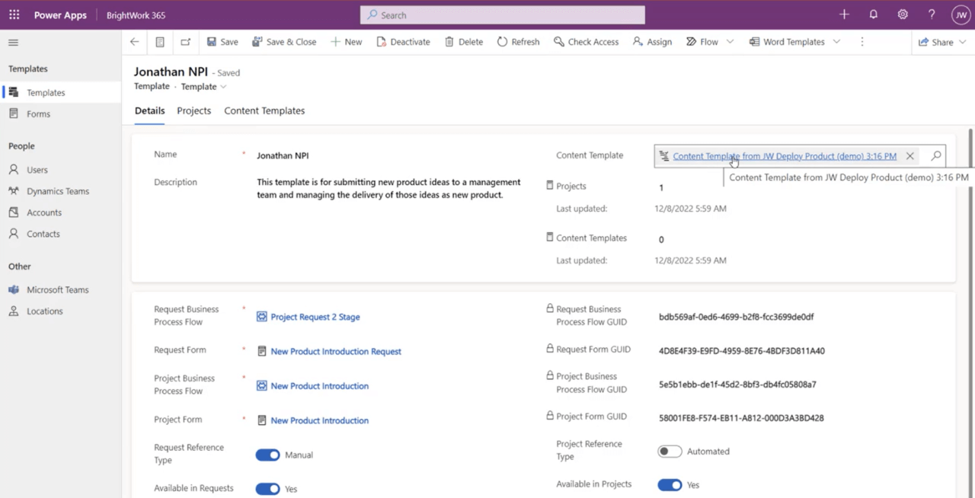Clear the selected Content Template with the X

pyautogui.click(x=909, y=156)
